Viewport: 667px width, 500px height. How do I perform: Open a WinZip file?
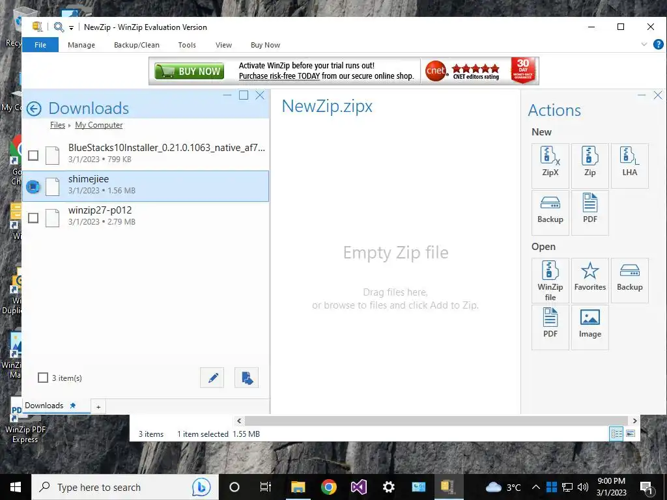(550, 281)
